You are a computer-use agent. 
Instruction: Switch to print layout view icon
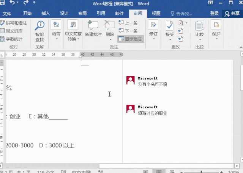[x=159, y=171]
